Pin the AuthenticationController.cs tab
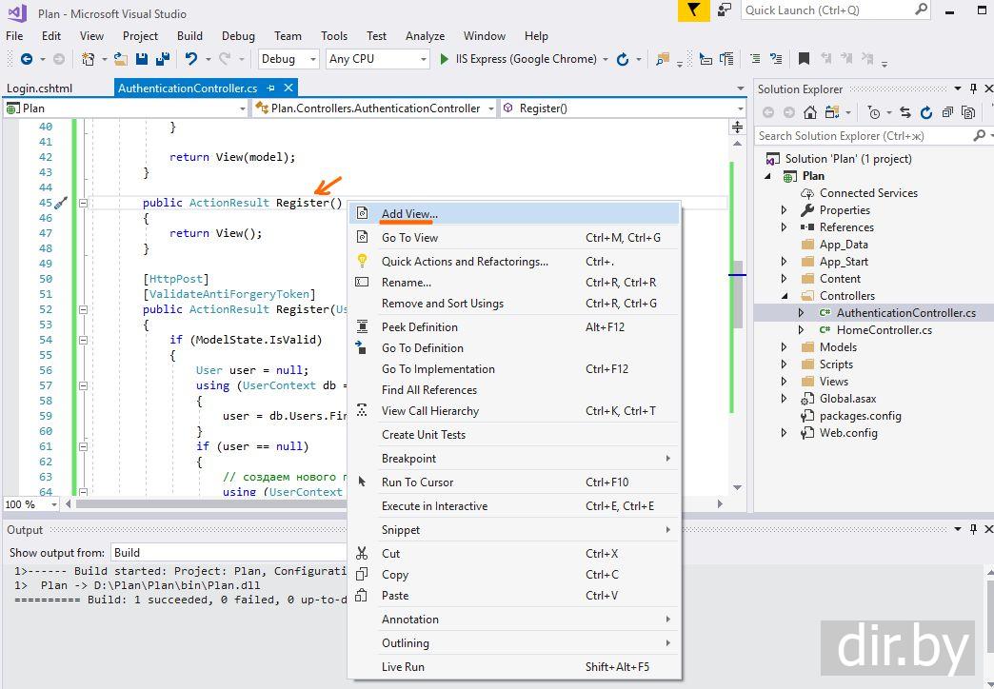This screenshot has height=689, width=994. 270,89
